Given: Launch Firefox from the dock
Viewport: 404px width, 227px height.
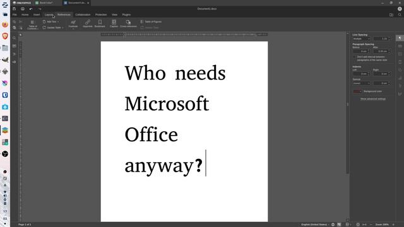Looking at the screenshot, I should click(5, 25).
